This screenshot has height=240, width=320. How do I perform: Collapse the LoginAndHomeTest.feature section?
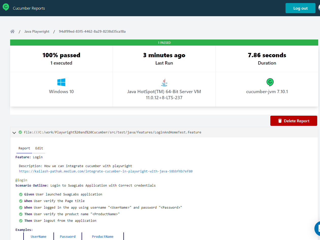[14, 132]
